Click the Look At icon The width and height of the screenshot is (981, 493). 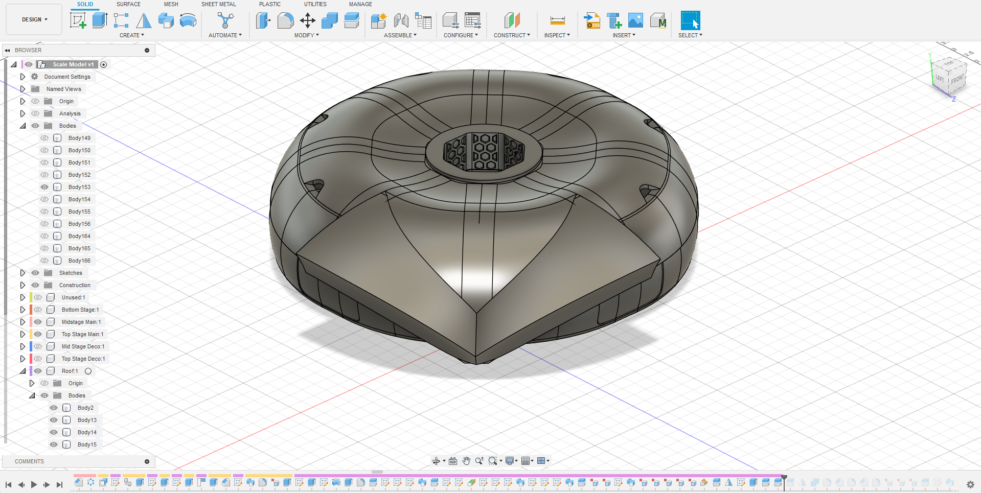coord(453,461)
